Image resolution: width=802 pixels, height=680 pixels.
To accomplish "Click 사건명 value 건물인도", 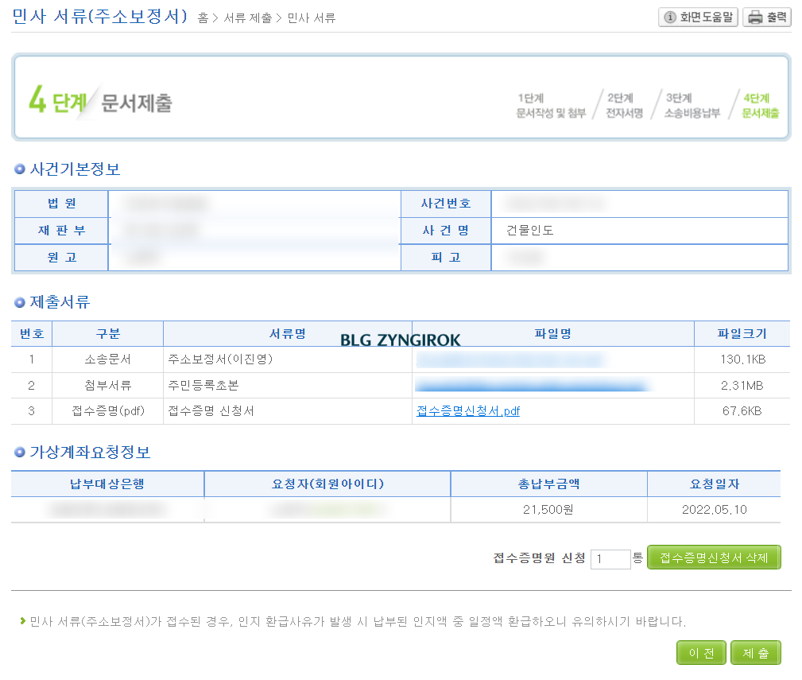I will (x=530, y=231).
